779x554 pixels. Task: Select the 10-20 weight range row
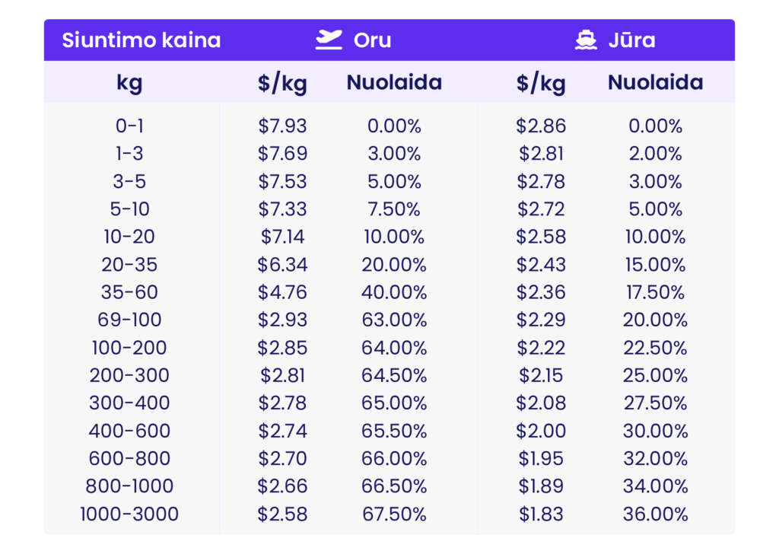389,237
